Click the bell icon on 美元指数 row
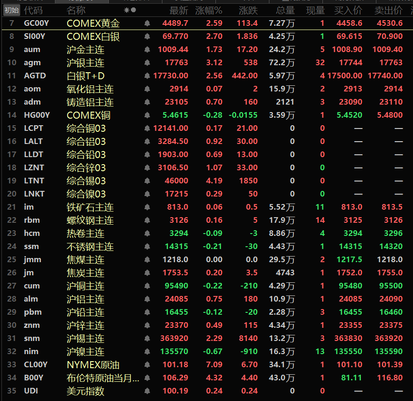This screenshot has height=401, width=413. click(x=147, y=391)
